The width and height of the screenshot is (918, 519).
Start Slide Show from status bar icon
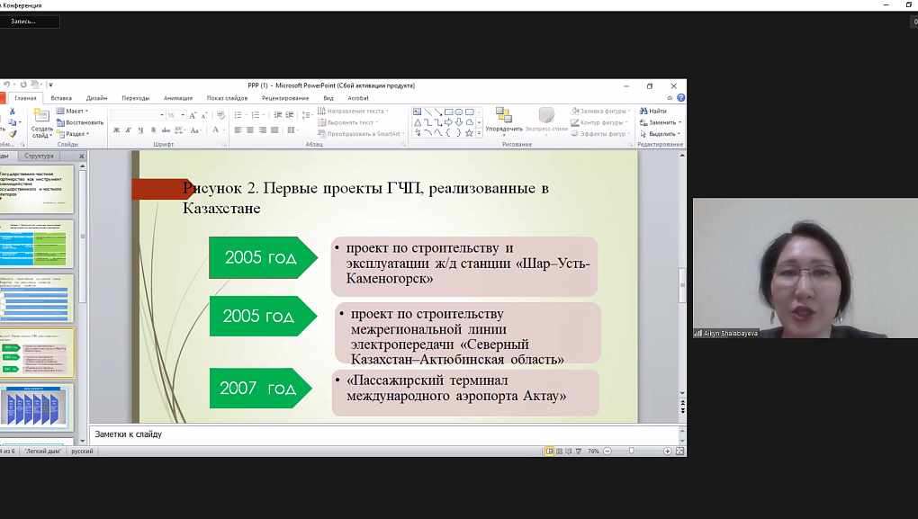pos(579,452)
